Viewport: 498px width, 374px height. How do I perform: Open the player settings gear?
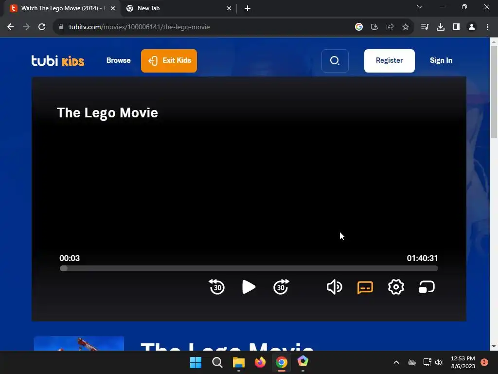pos(396,287)
